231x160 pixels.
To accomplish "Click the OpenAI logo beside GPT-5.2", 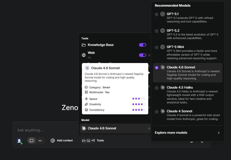I will point(163,31).
